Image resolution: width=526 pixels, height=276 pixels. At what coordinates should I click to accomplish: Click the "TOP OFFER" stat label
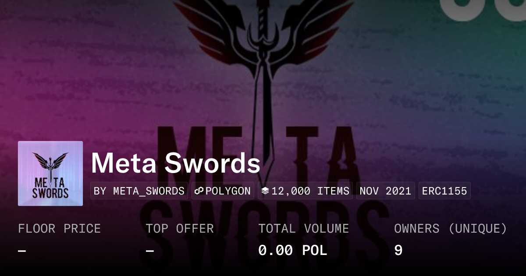click(x=180, y=229)
